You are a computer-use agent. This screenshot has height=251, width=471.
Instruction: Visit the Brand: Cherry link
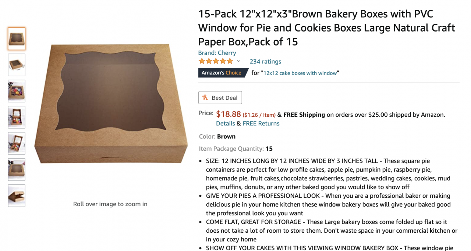[x=217, y=53]
